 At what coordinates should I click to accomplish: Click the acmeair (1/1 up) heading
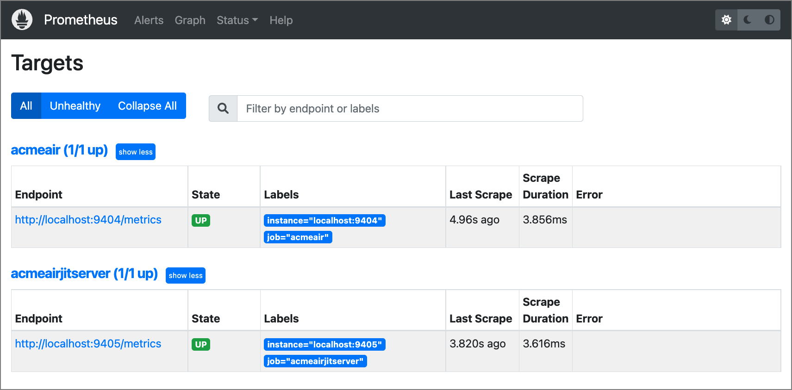[x=59, y=150]
